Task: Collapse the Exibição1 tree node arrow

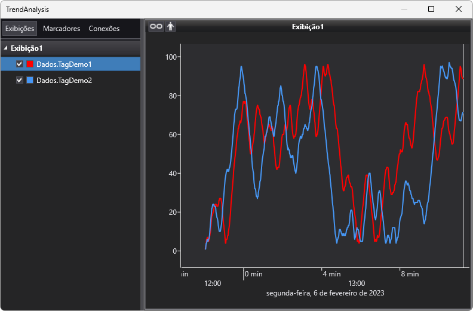Action: [x=6, y=48]
